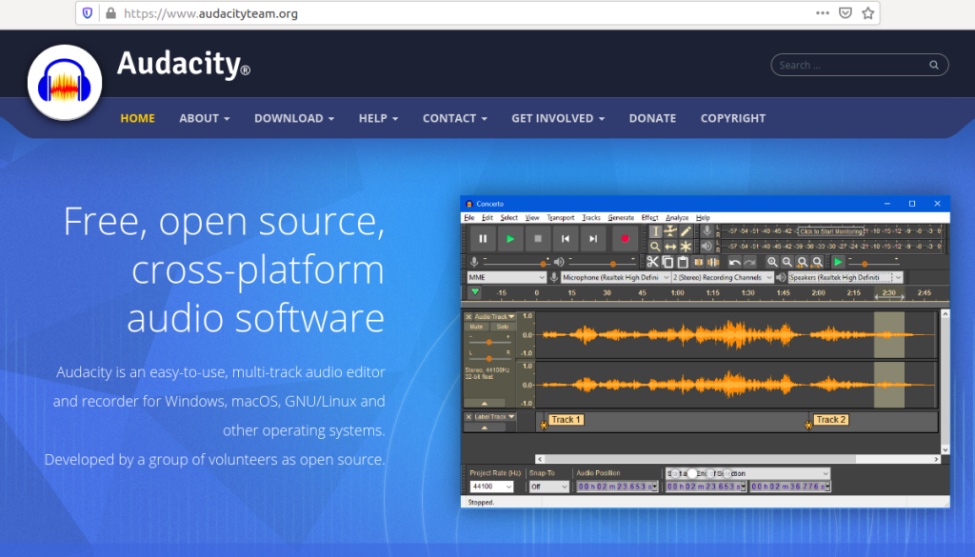
Task: Click the Play-at-speed green button
Action: point(838,263)
